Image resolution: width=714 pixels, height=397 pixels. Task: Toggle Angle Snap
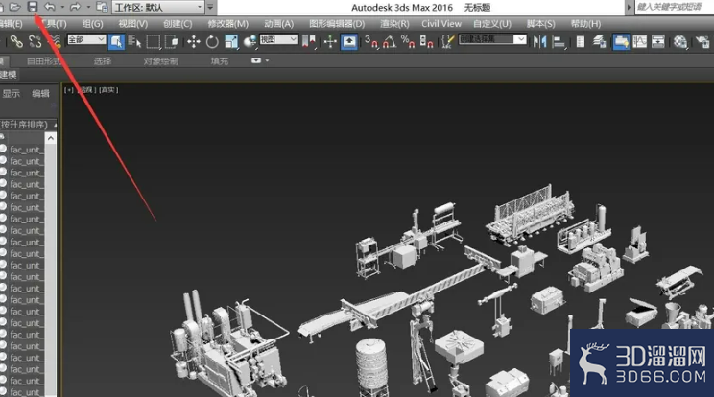[390, 42]
